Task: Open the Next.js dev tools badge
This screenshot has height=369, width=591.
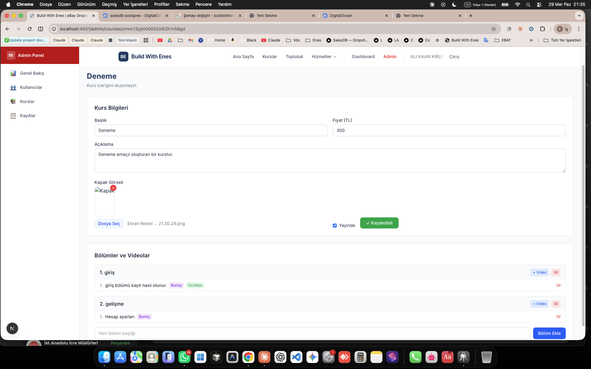Action: [x=12, y=328]
